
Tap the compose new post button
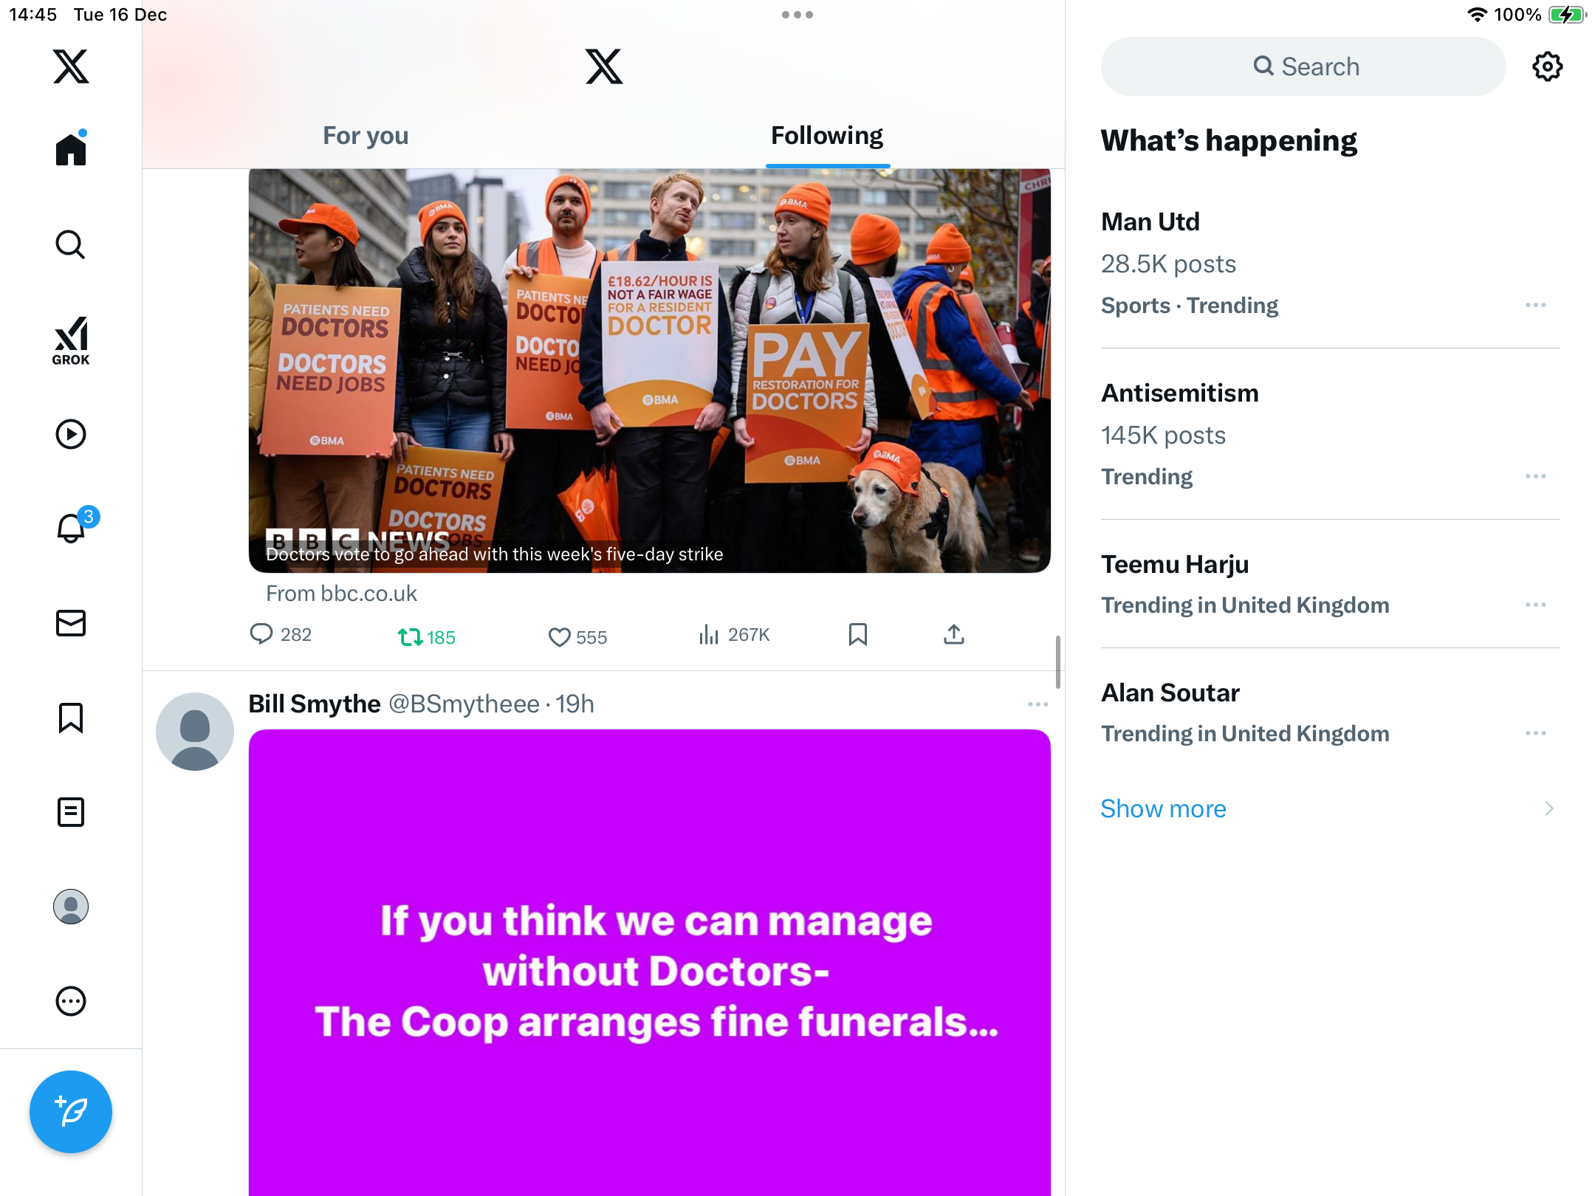click(71, 1111)
